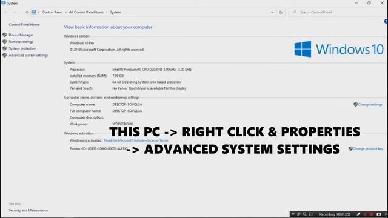Click the WORKGROUP value

pyautogui.click(x=122, y=124)
